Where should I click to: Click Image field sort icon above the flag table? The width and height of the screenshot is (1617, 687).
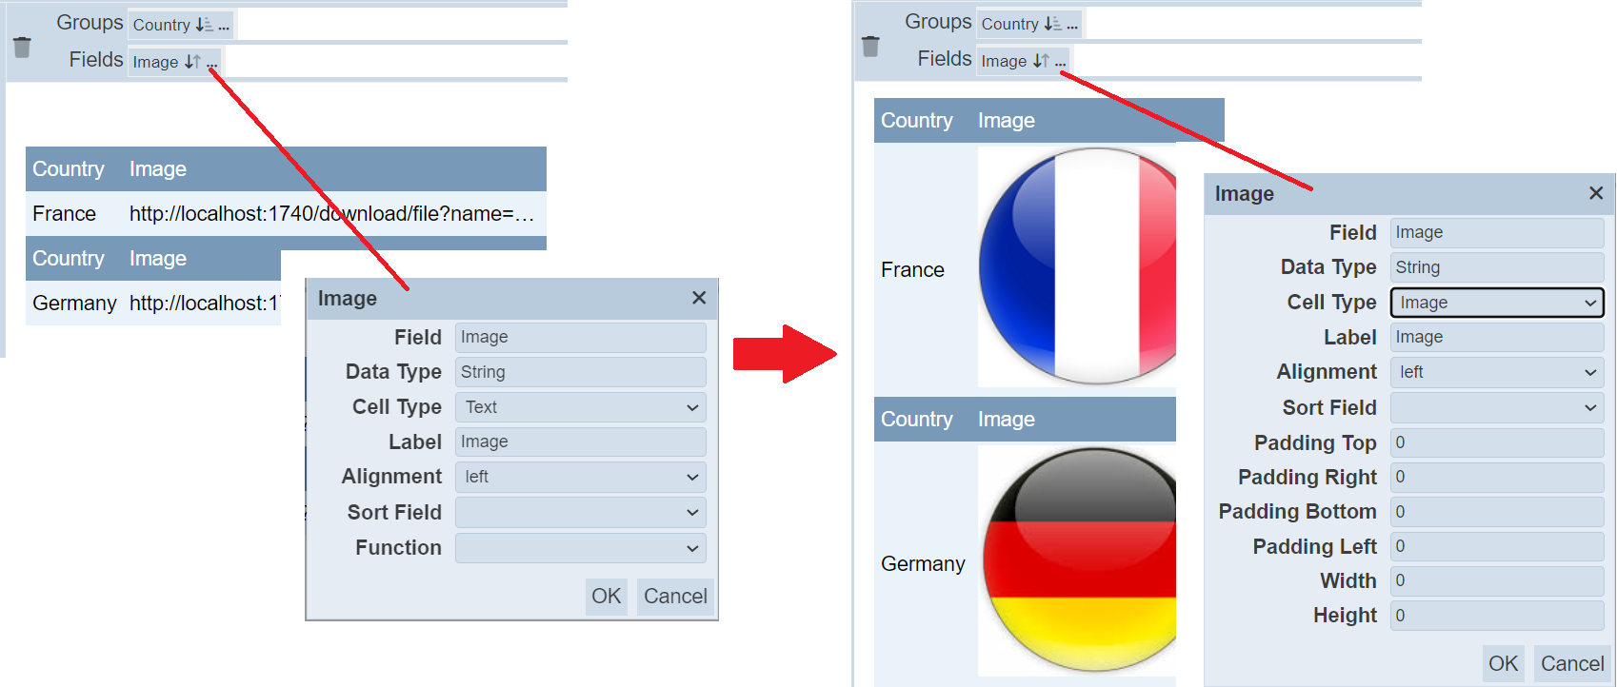click(1041, 61)
